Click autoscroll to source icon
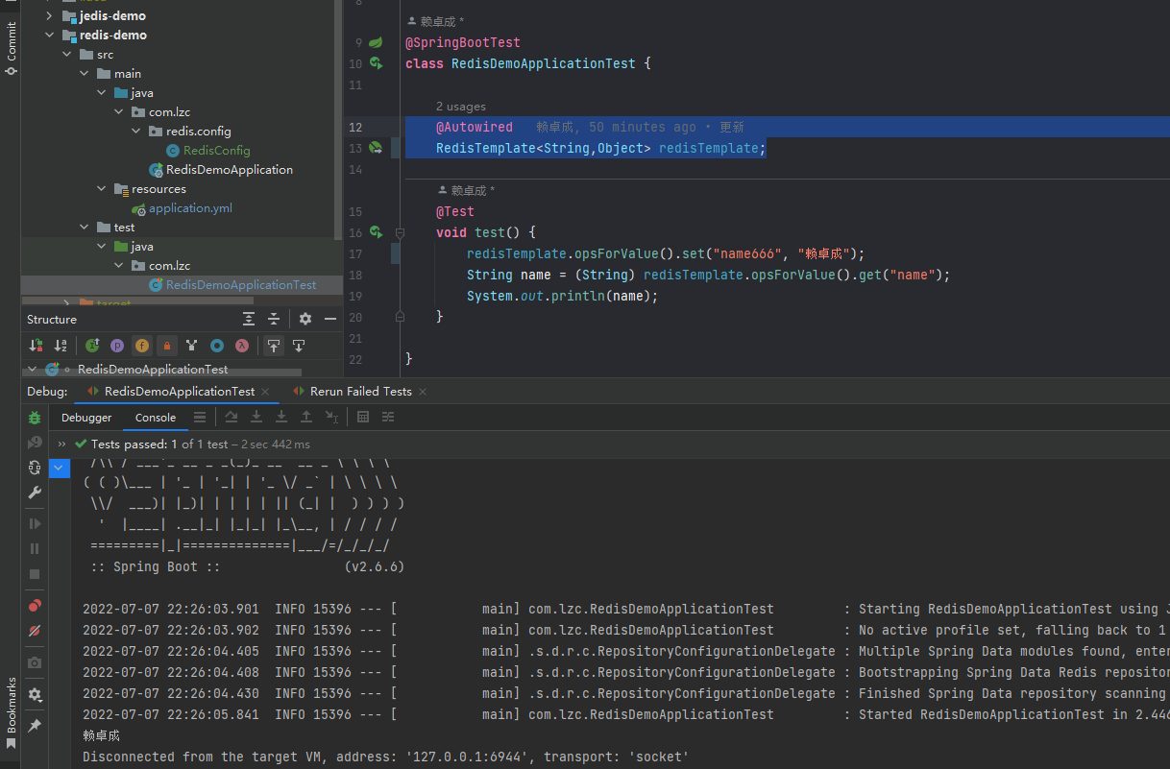 click(x=274, y=346)
